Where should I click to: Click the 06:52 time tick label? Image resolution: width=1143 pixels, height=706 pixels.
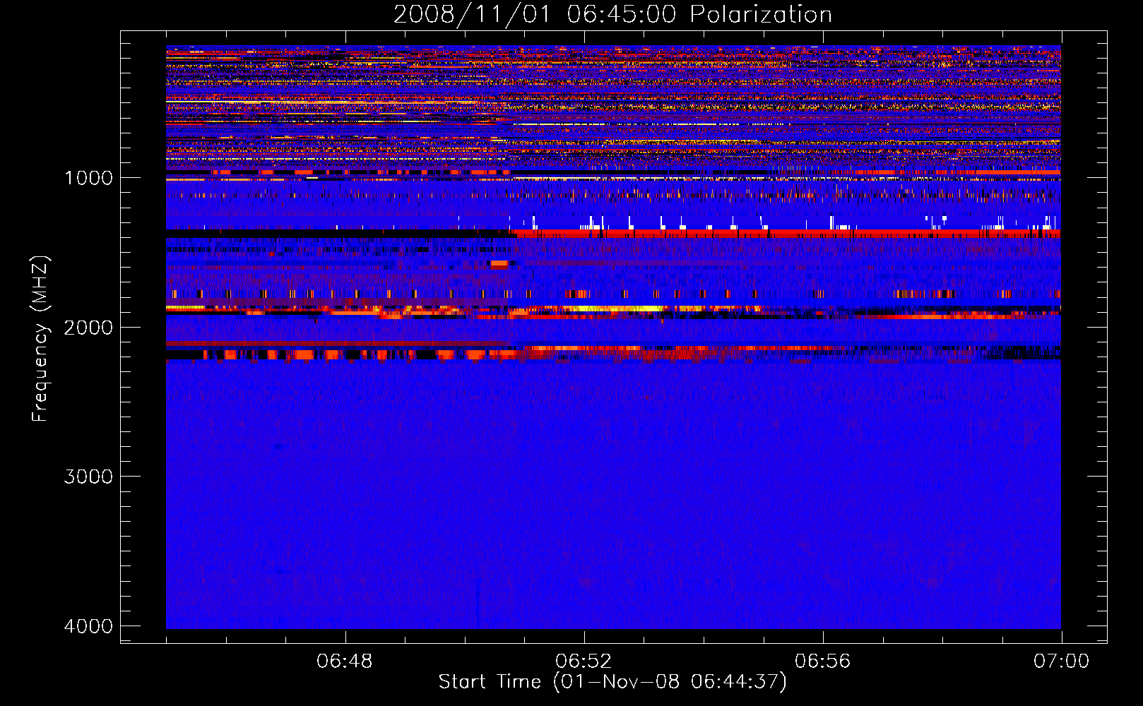pyautogui.click(x=584, y=662)
